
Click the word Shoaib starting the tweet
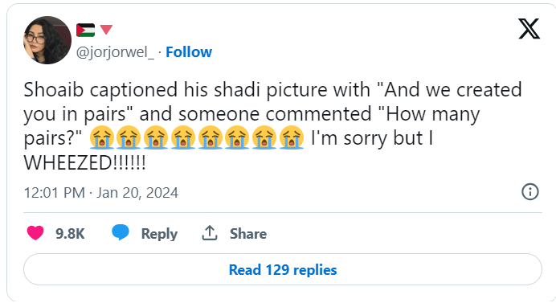coord(54,89)
